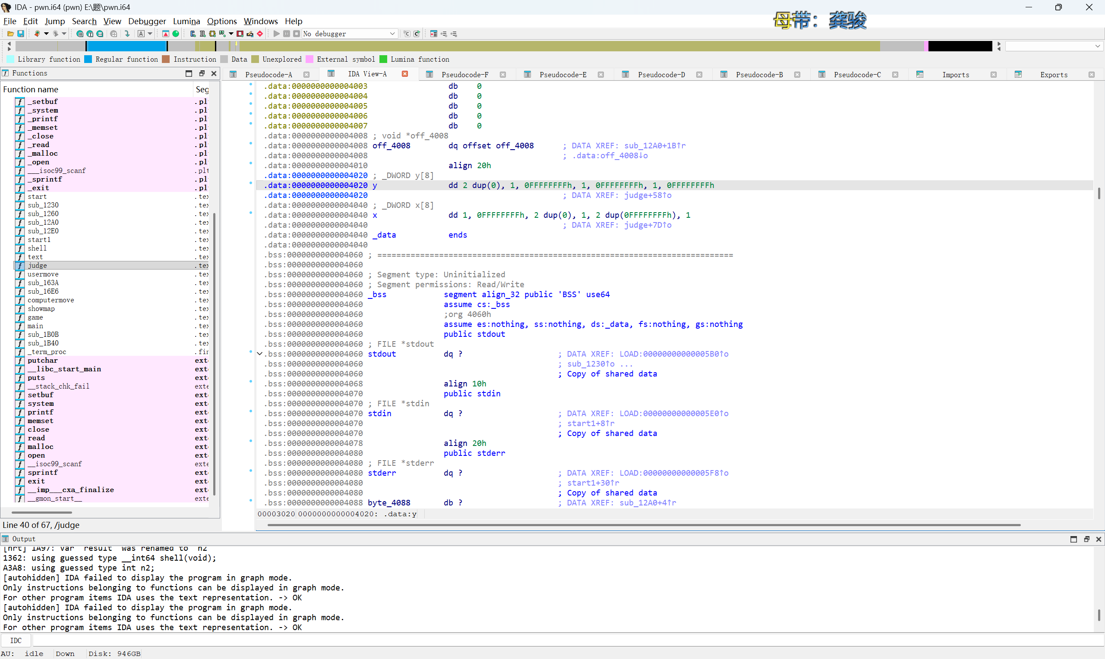The image size is (1105, 659).
Task: Close the Pseudocode-A tab
Action: [x=306, y=75]
